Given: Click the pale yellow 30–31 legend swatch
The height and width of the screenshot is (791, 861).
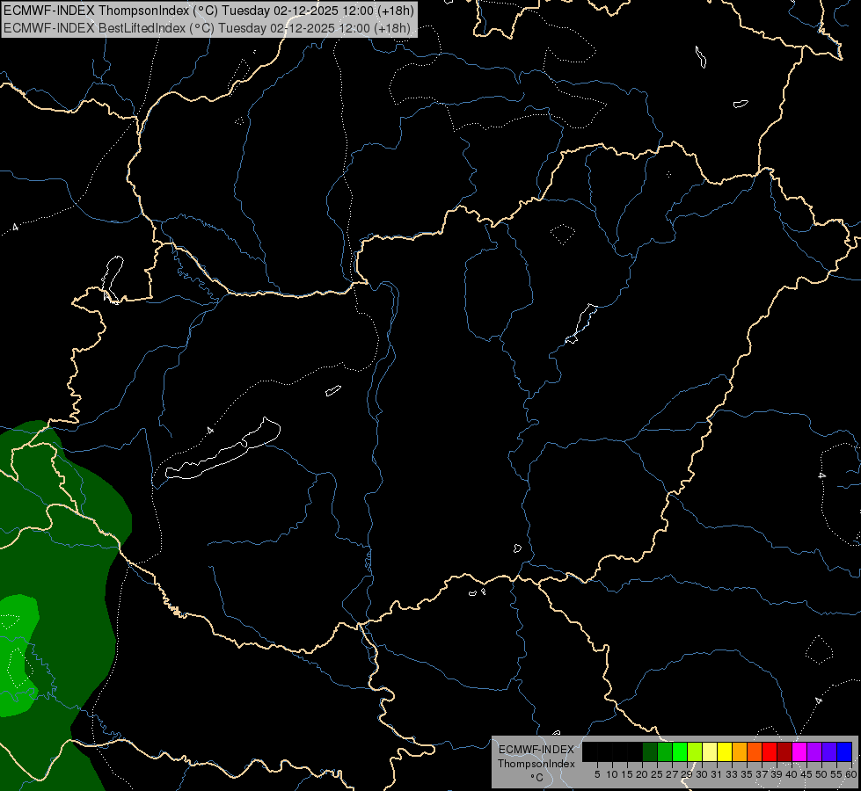Looking at the screenshot, I should tap(710, 751).
